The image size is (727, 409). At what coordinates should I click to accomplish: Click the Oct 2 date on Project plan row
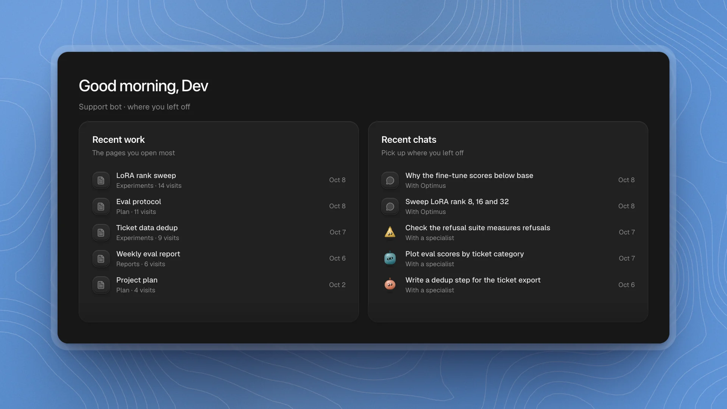click(x=337, y=285)
